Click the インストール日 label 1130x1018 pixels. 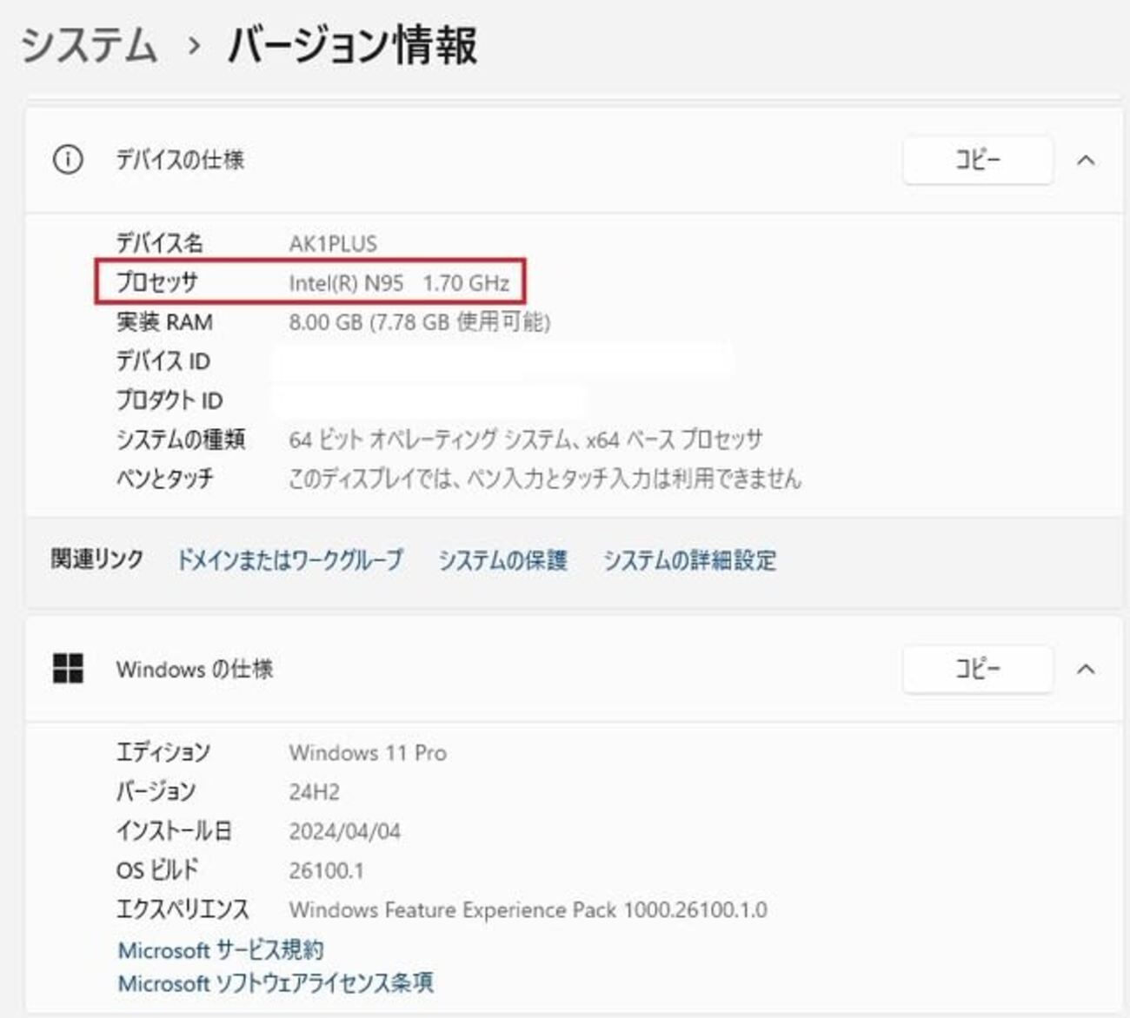175,831
